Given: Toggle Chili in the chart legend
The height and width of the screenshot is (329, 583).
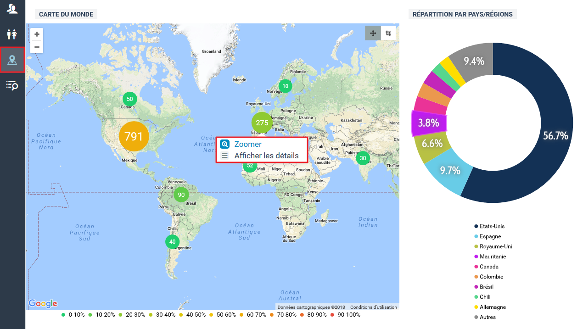Looking at the screenshot, I should (482, 297).
